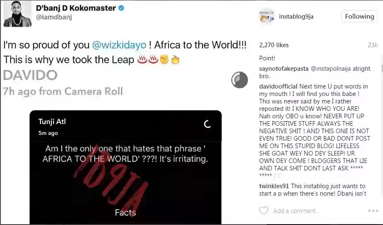This screenshot has width=383, height=225.
Task: View the 2,270 likes list
Action: coord(274,45)
